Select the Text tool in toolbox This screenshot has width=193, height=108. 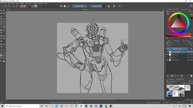tap(4, 11)
